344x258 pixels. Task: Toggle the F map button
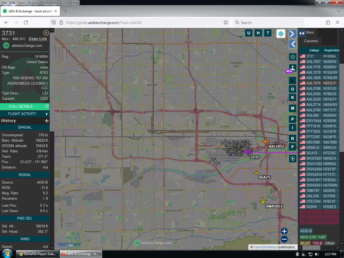[x=293, y=147]
